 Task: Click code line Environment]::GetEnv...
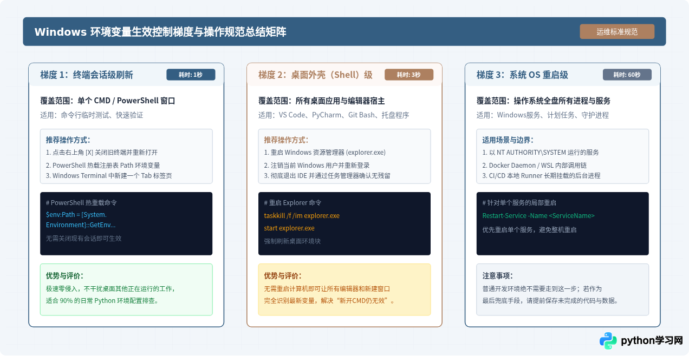[x=81, y=225]
